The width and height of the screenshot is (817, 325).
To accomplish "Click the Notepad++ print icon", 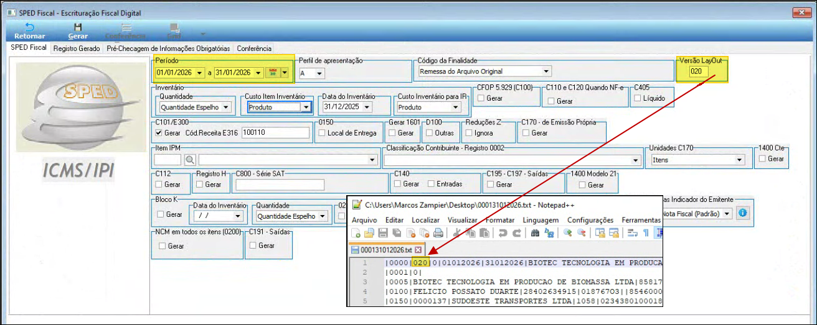I will point(438,233).
